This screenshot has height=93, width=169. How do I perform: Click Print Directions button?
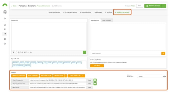click(46, 76)
